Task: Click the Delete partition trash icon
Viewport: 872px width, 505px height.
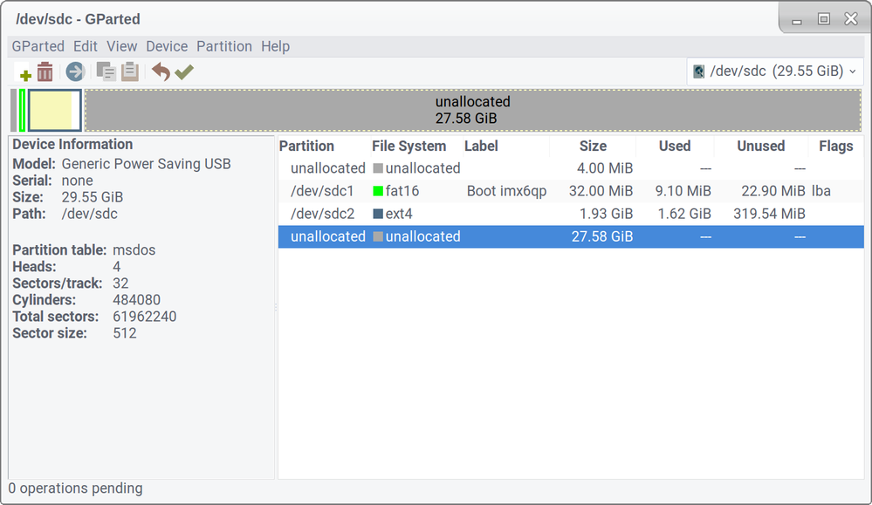Action: 45,72
